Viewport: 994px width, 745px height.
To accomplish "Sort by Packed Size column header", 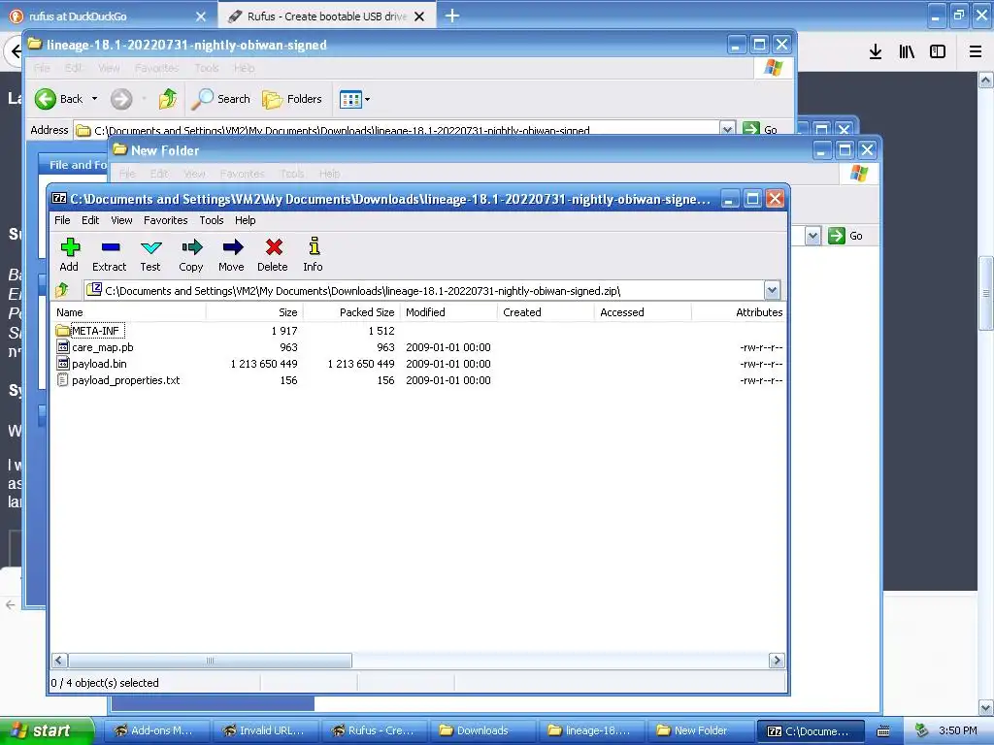I will [351, 312].
